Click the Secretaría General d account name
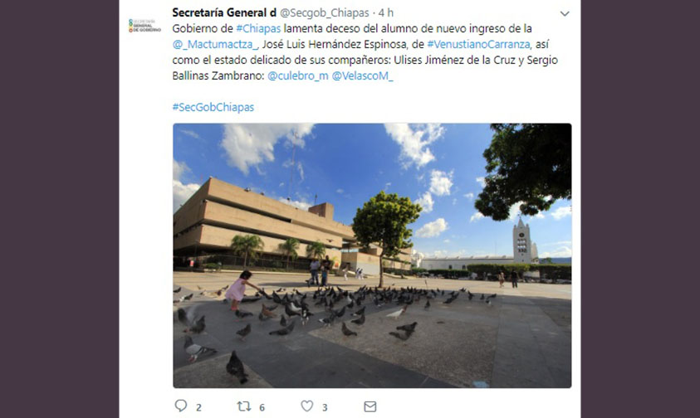This screenshot has height=418, width=700. click(224, 12)
